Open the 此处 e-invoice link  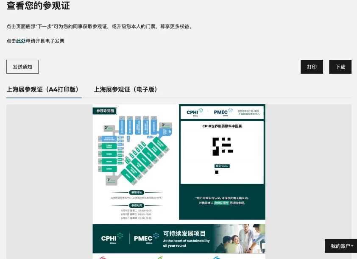coord(21,41)
